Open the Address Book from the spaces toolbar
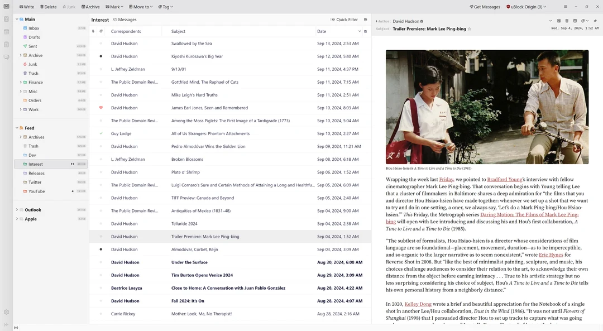Viewport: 603px width, 331px height. tap(6, 18)
